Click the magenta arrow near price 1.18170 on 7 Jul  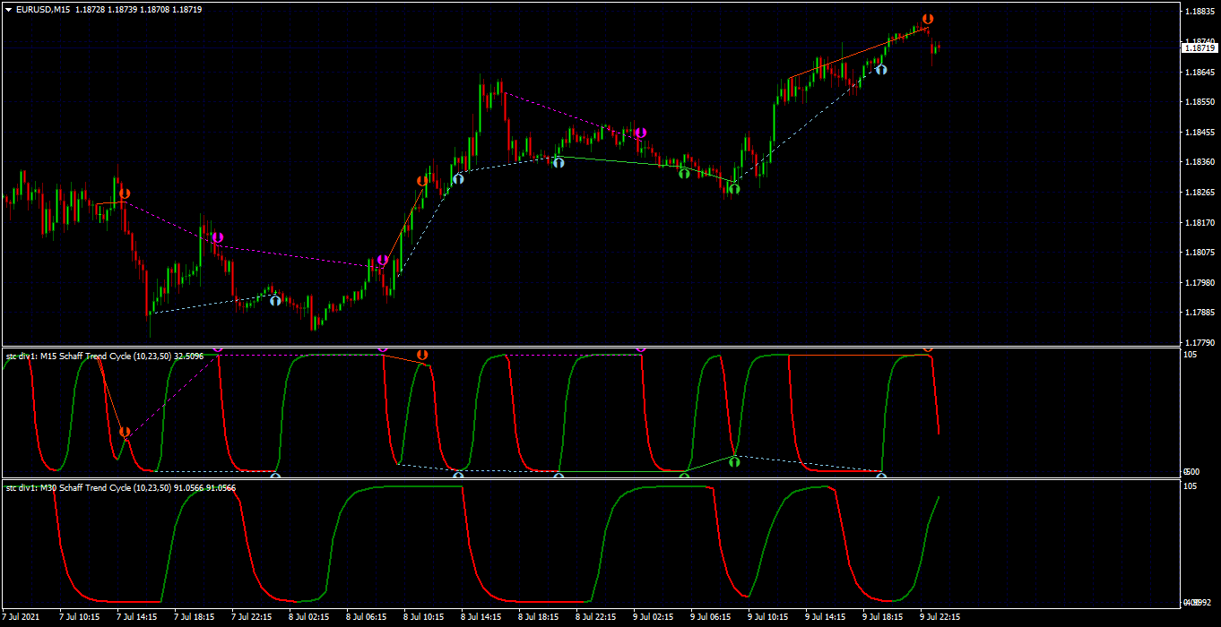click(x=217, y=238)
